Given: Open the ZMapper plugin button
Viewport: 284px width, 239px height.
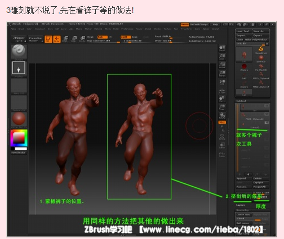Looking at the screenshot, I should click(19, 39).
